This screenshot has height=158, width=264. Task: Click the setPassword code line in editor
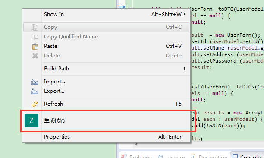coord(227,61)
